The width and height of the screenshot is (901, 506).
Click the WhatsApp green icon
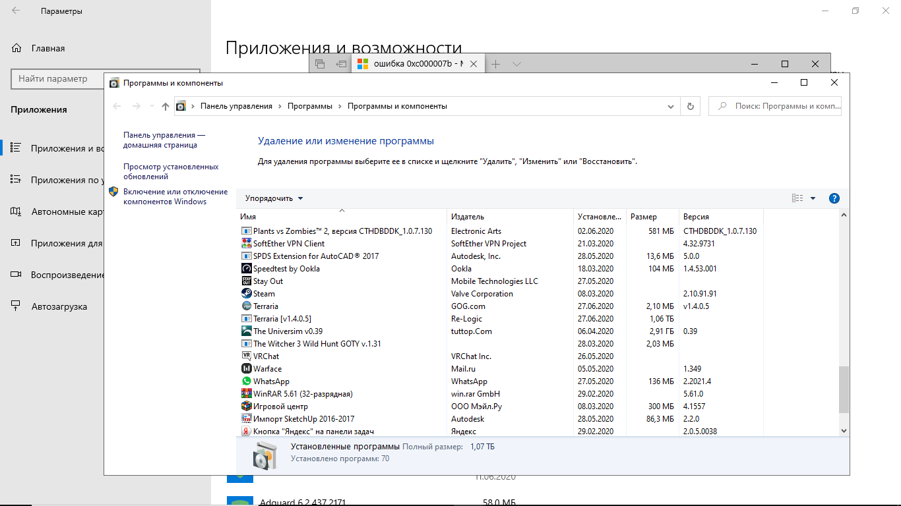(x=246, y=381)
